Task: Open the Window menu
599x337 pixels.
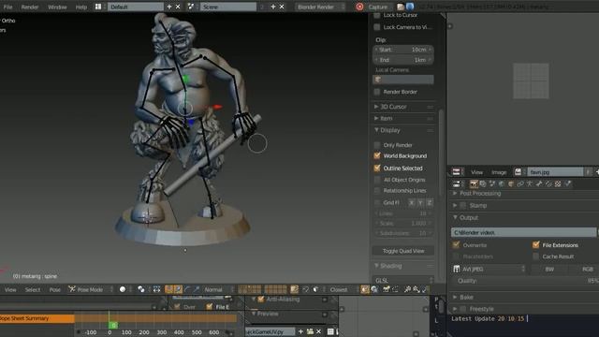Action: tap(57, 7)
